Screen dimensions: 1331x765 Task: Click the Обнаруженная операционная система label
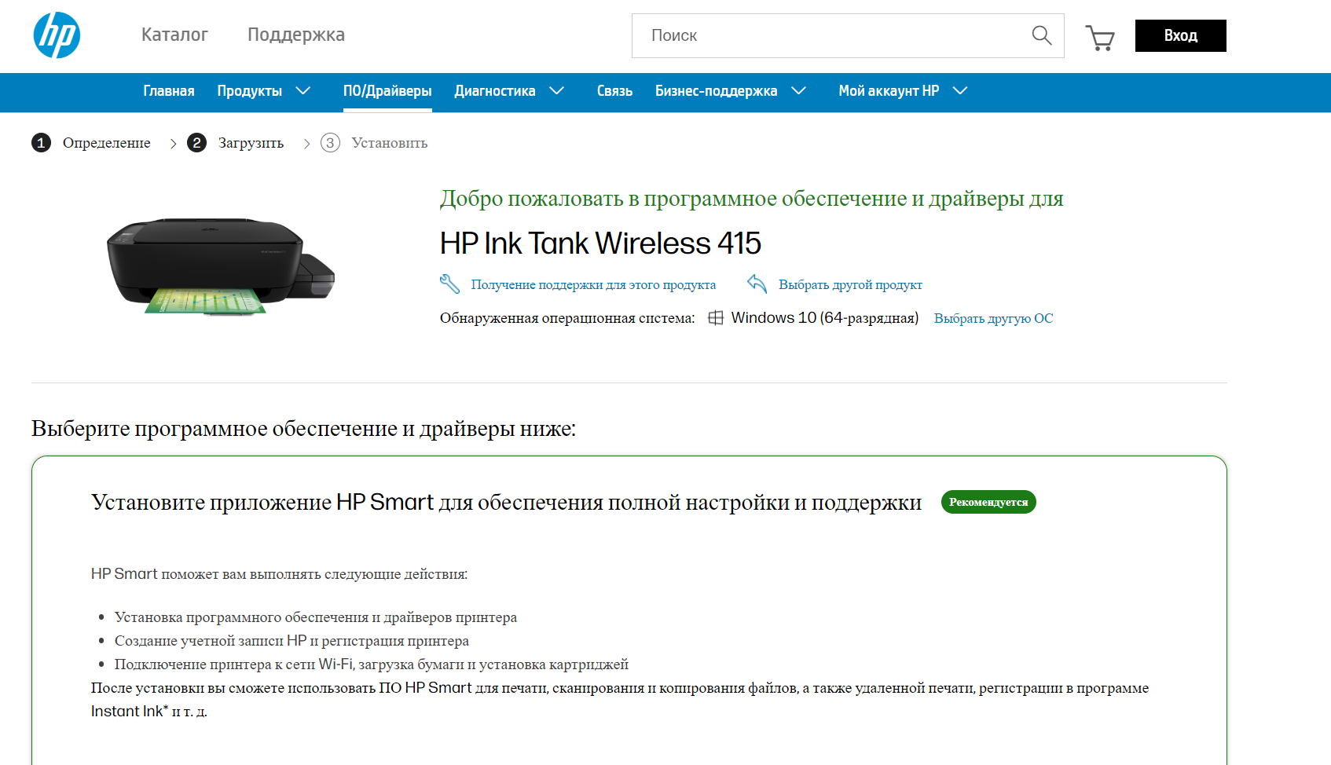pyautogui.click(x=567, y=318)
